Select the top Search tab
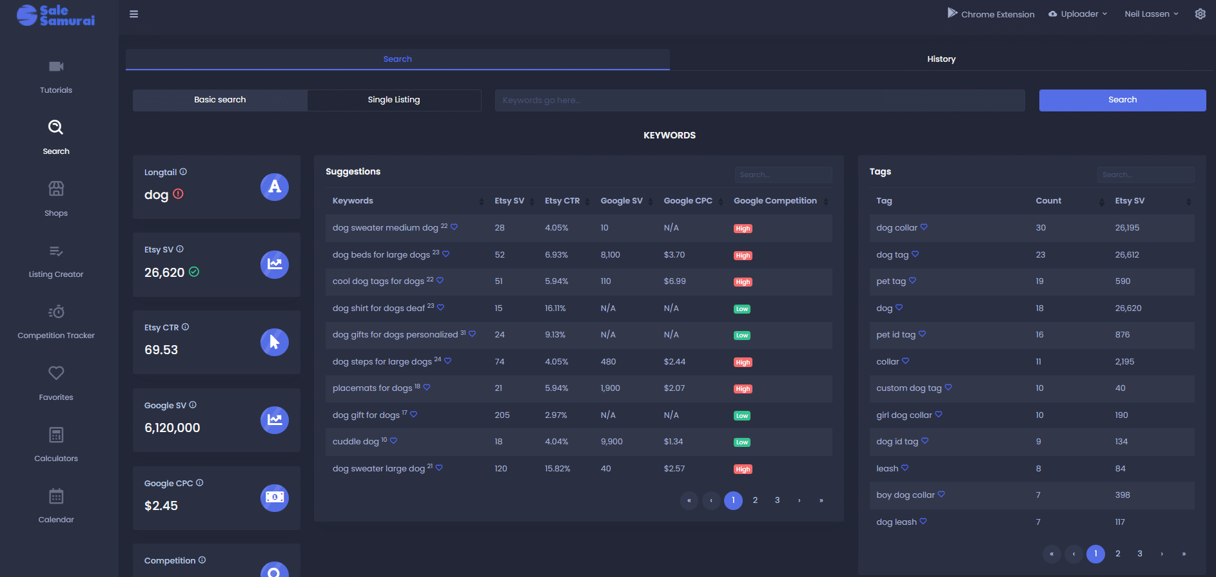This screenshot has height=577, width=1216. [398, 59]
